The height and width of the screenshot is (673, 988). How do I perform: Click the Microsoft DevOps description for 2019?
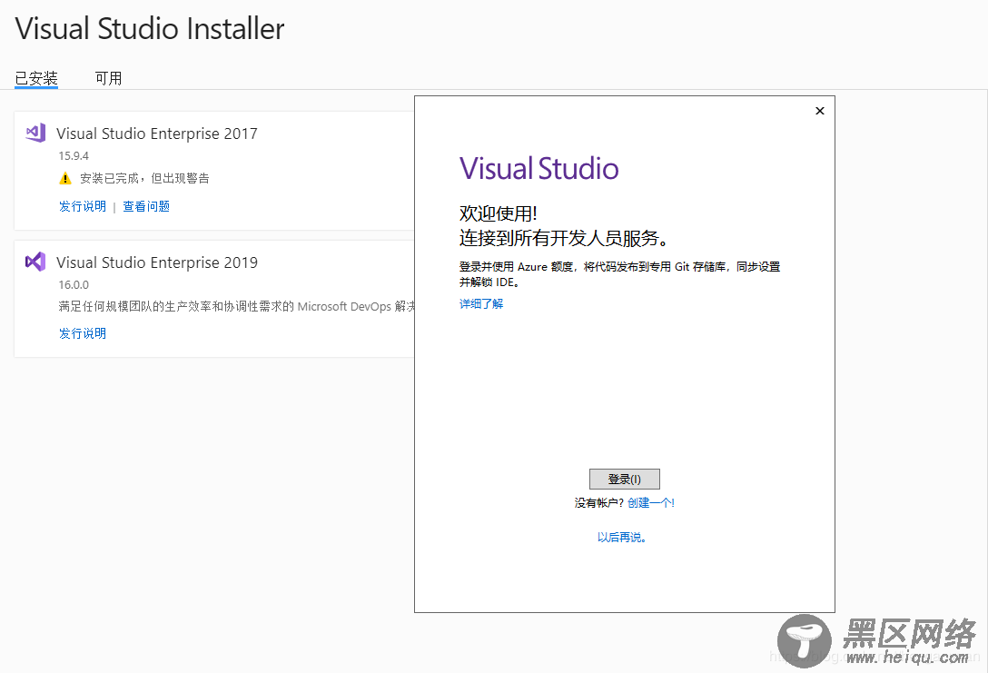tap(236, 306)
